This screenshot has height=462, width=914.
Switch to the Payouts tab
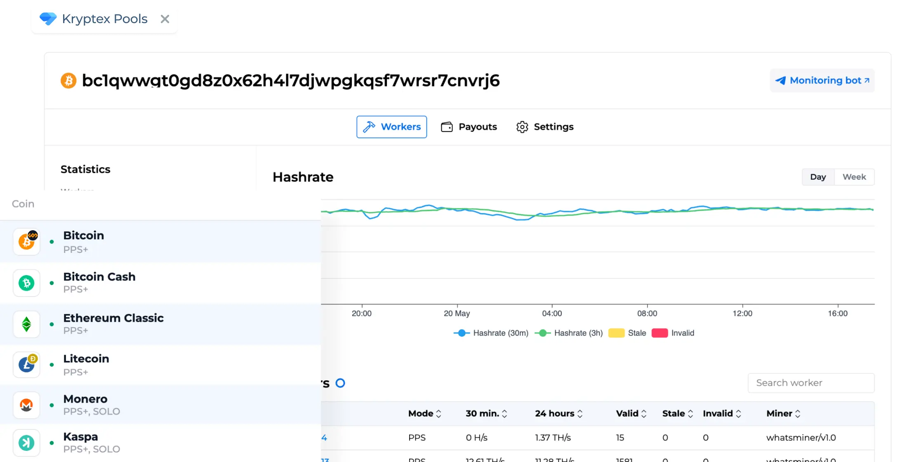[469, 127]
